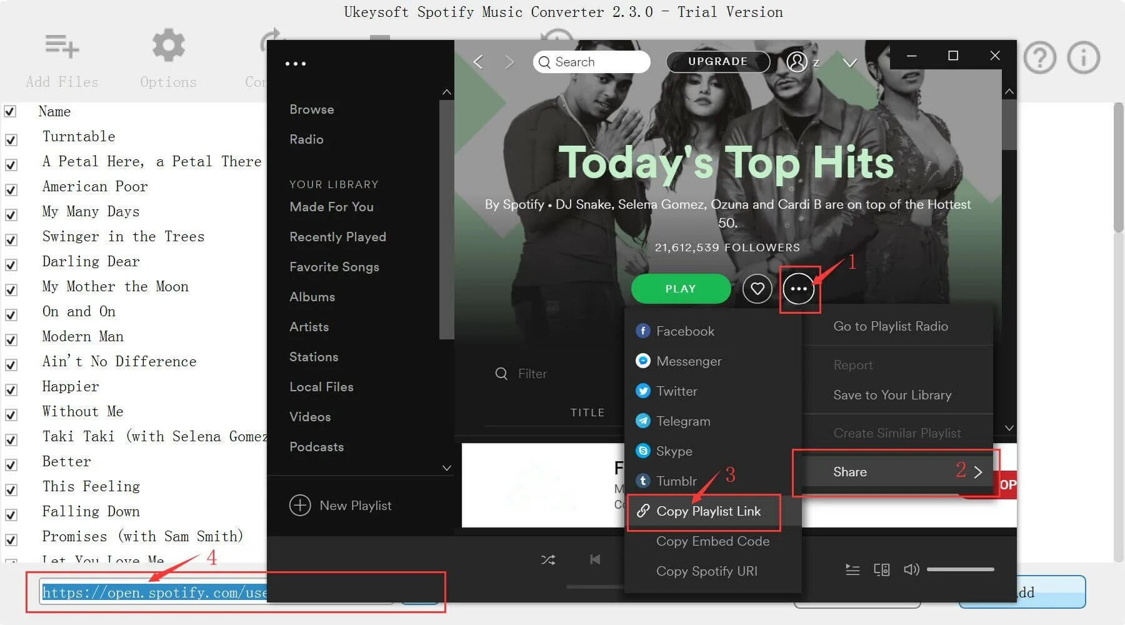
Task: Share via Telegram icon
Action: (642, 421)
